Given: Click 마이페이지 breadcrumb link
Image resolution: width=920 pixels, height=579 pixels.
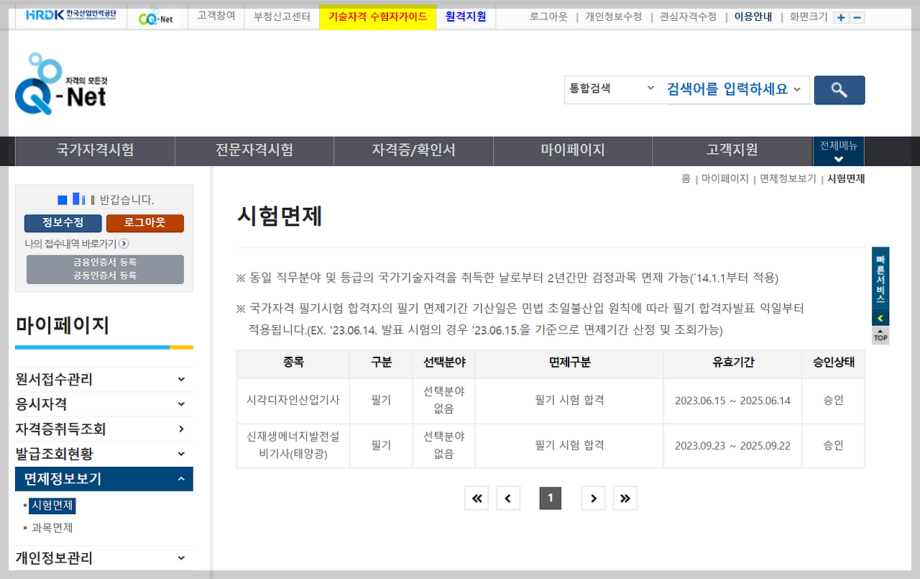Looking at the screenshot, I should pyautogui.click(x=725, y=178).
